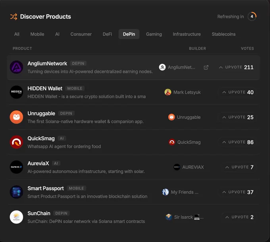The height and width of the screenshot is (242, 270).
Task: Open the HIDDEN Wallet product title
Action: 45,88
